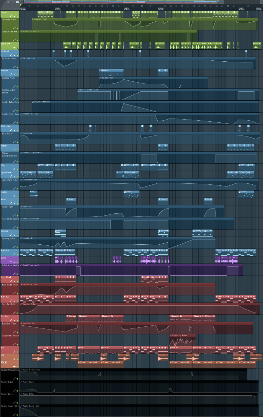
Task: Open the Drumset Filter clip menu
Action: [x=33, y=19]
